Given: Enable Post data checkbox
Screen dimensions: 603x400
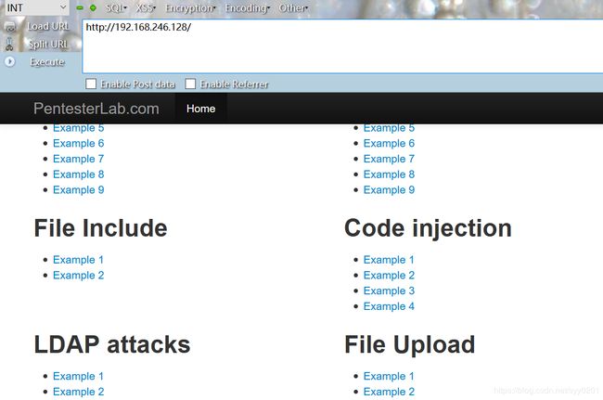Looking at the screenshot, I should click(x=91, y=84).
